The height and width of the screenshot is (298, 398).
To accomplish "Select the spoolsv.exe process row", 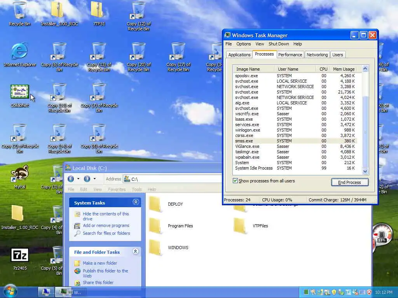I will click(x=295, y=76).
